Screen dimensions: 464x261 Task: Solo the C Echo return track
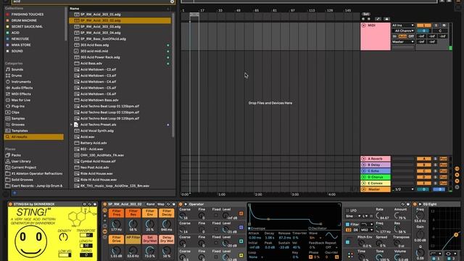click(x=435, y=171)
